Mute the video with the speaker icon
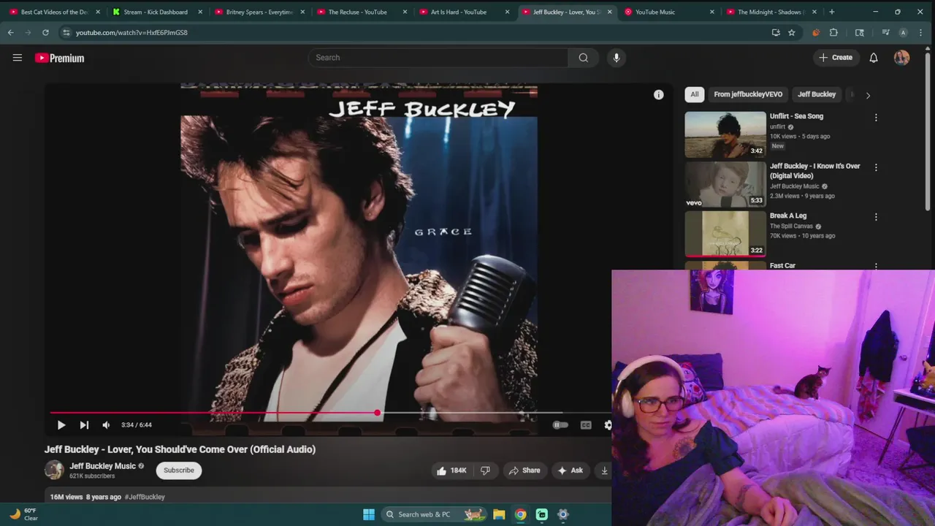935x526 pixels. coord(106,424)
